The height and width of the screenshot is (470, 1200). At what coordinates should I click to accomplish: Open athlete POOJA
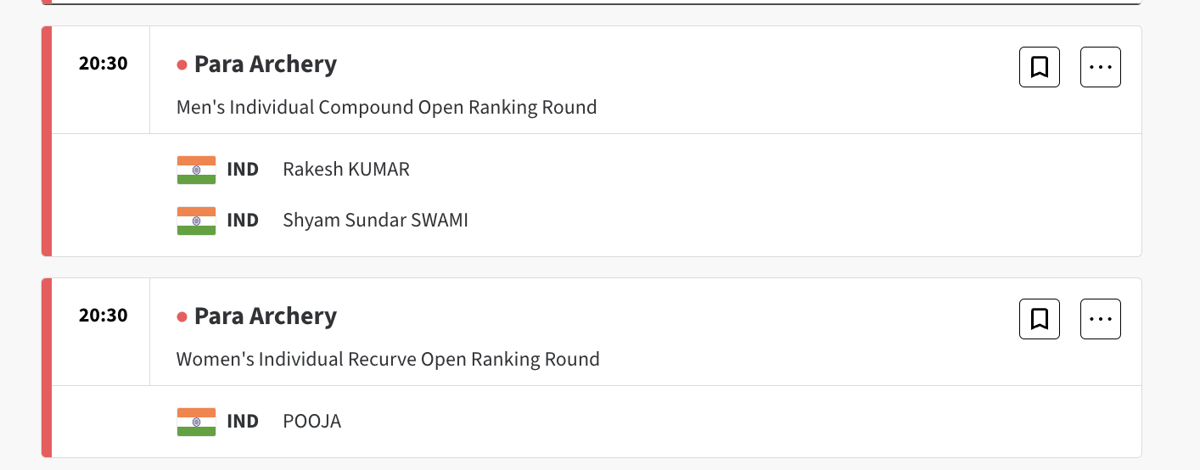(x=311, y=422)
